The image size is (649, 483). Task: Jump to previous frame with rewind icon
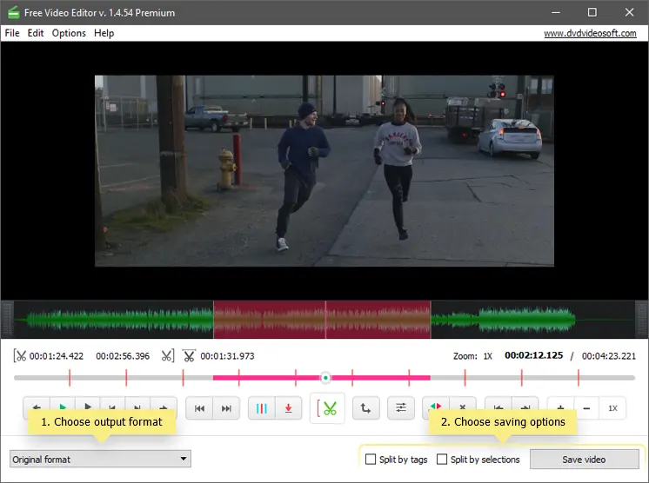click(199, 407)
